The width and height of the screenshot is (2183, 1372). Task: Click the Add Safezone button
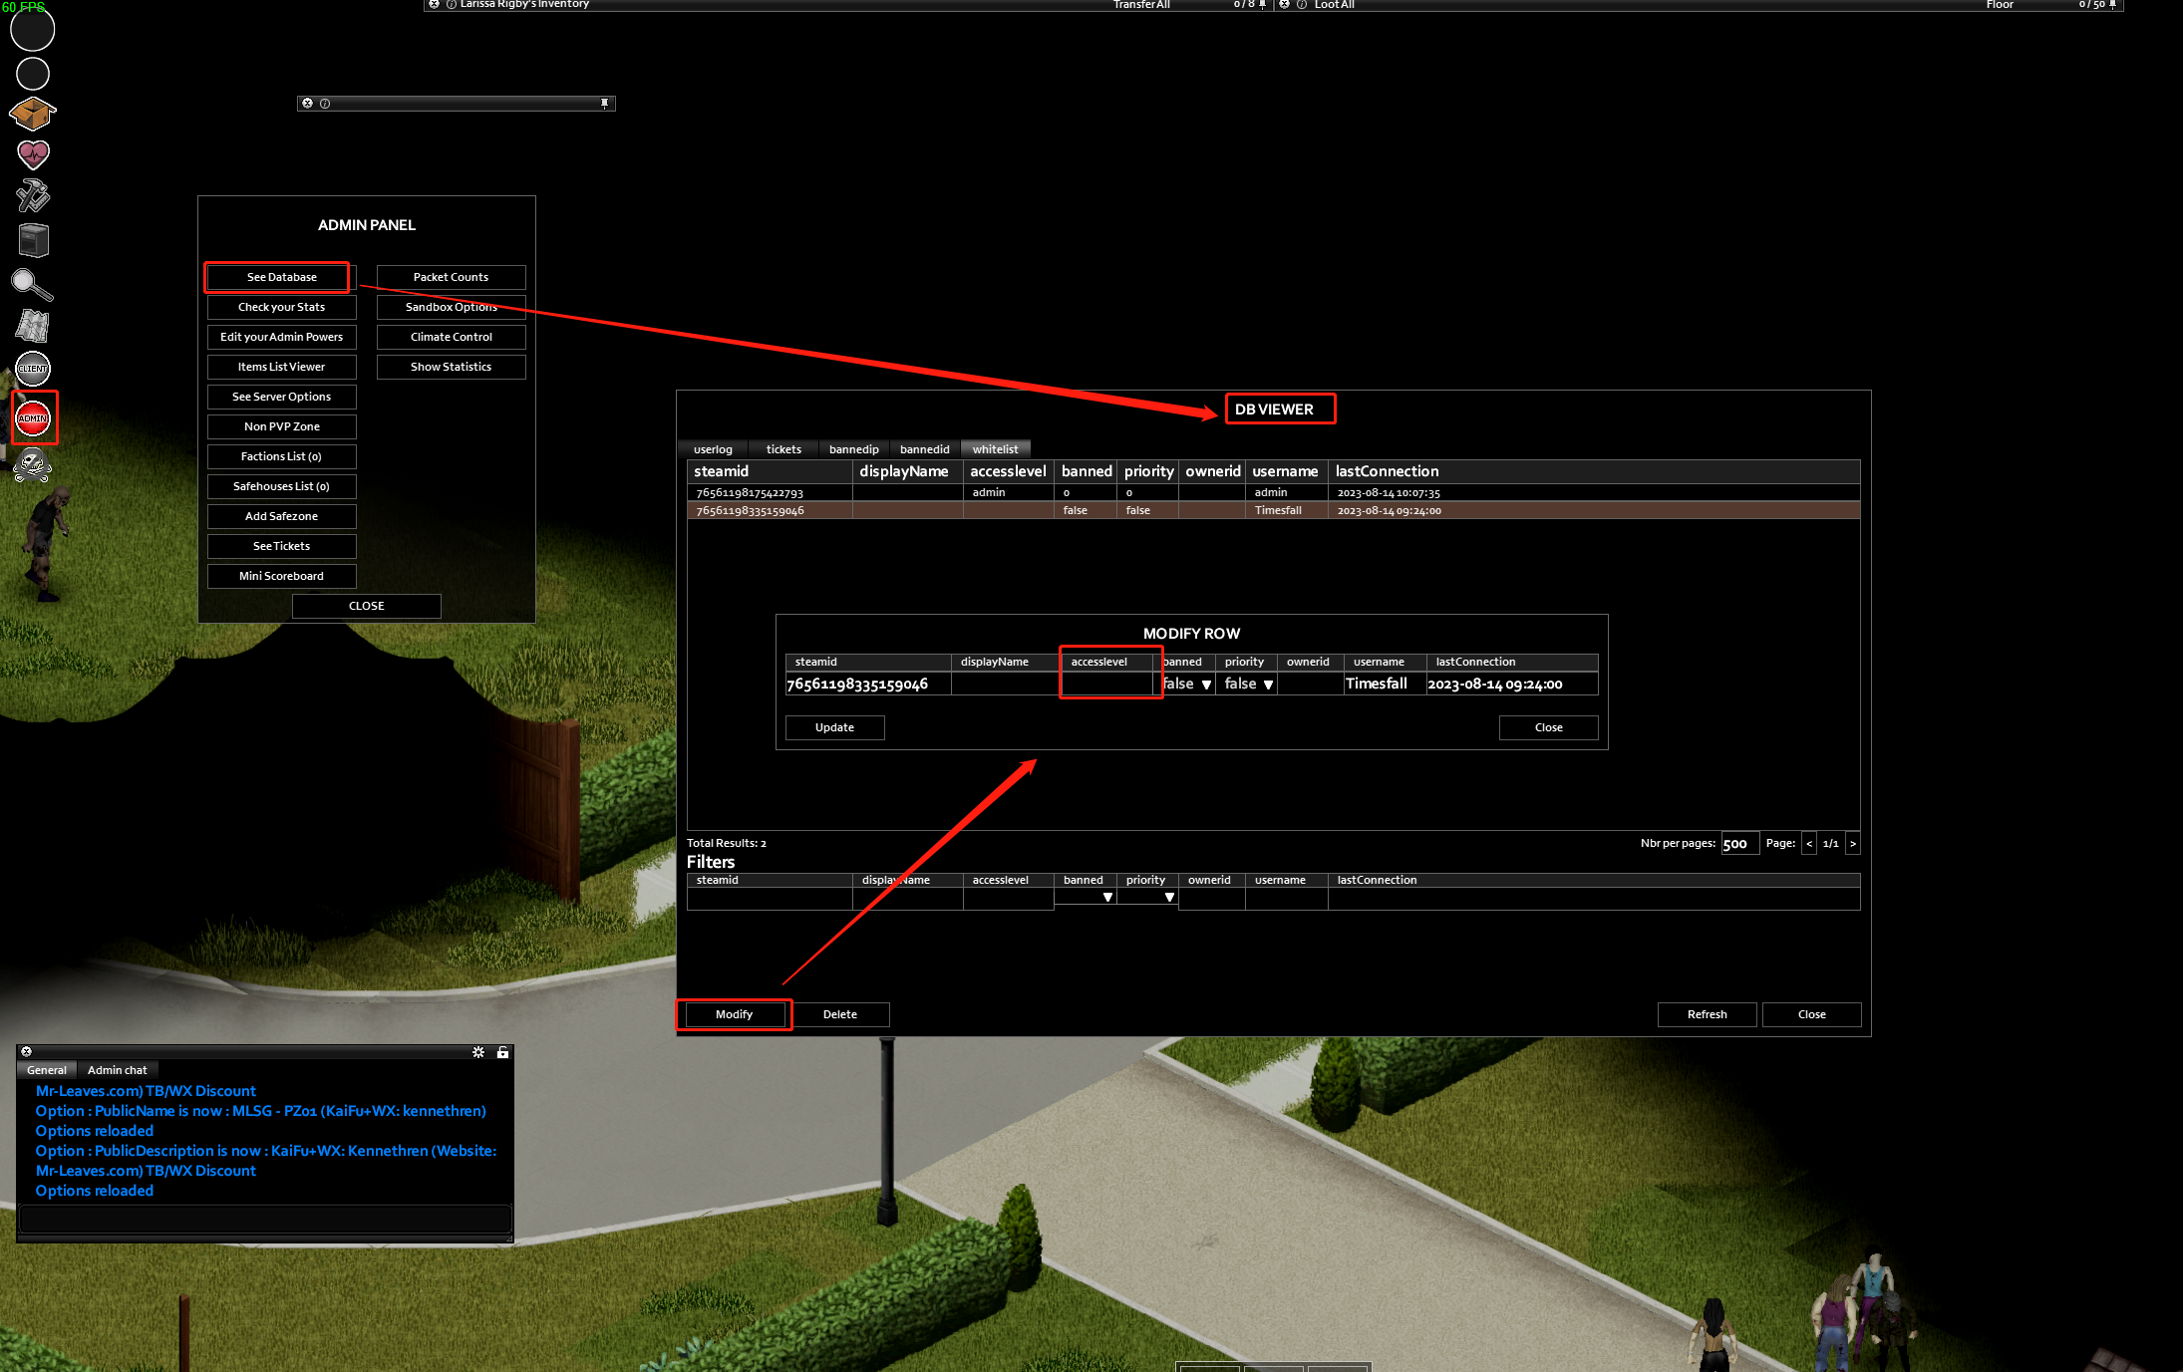[282, 516]
